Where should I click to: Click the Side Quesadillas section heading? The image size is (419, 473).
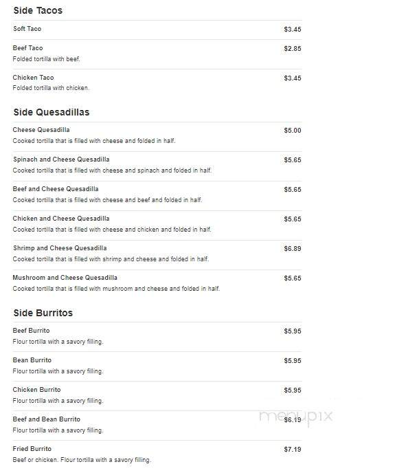(x=52, y=112)
